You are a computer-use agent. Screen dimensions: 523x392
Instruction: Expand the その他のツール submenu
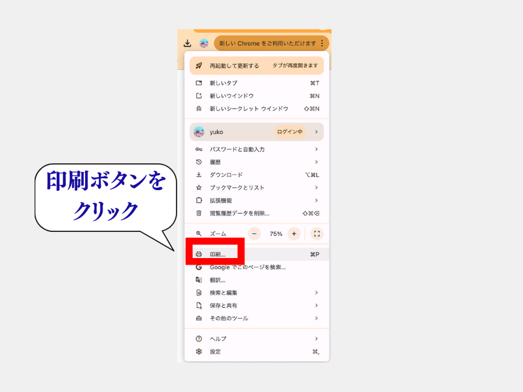316,318
